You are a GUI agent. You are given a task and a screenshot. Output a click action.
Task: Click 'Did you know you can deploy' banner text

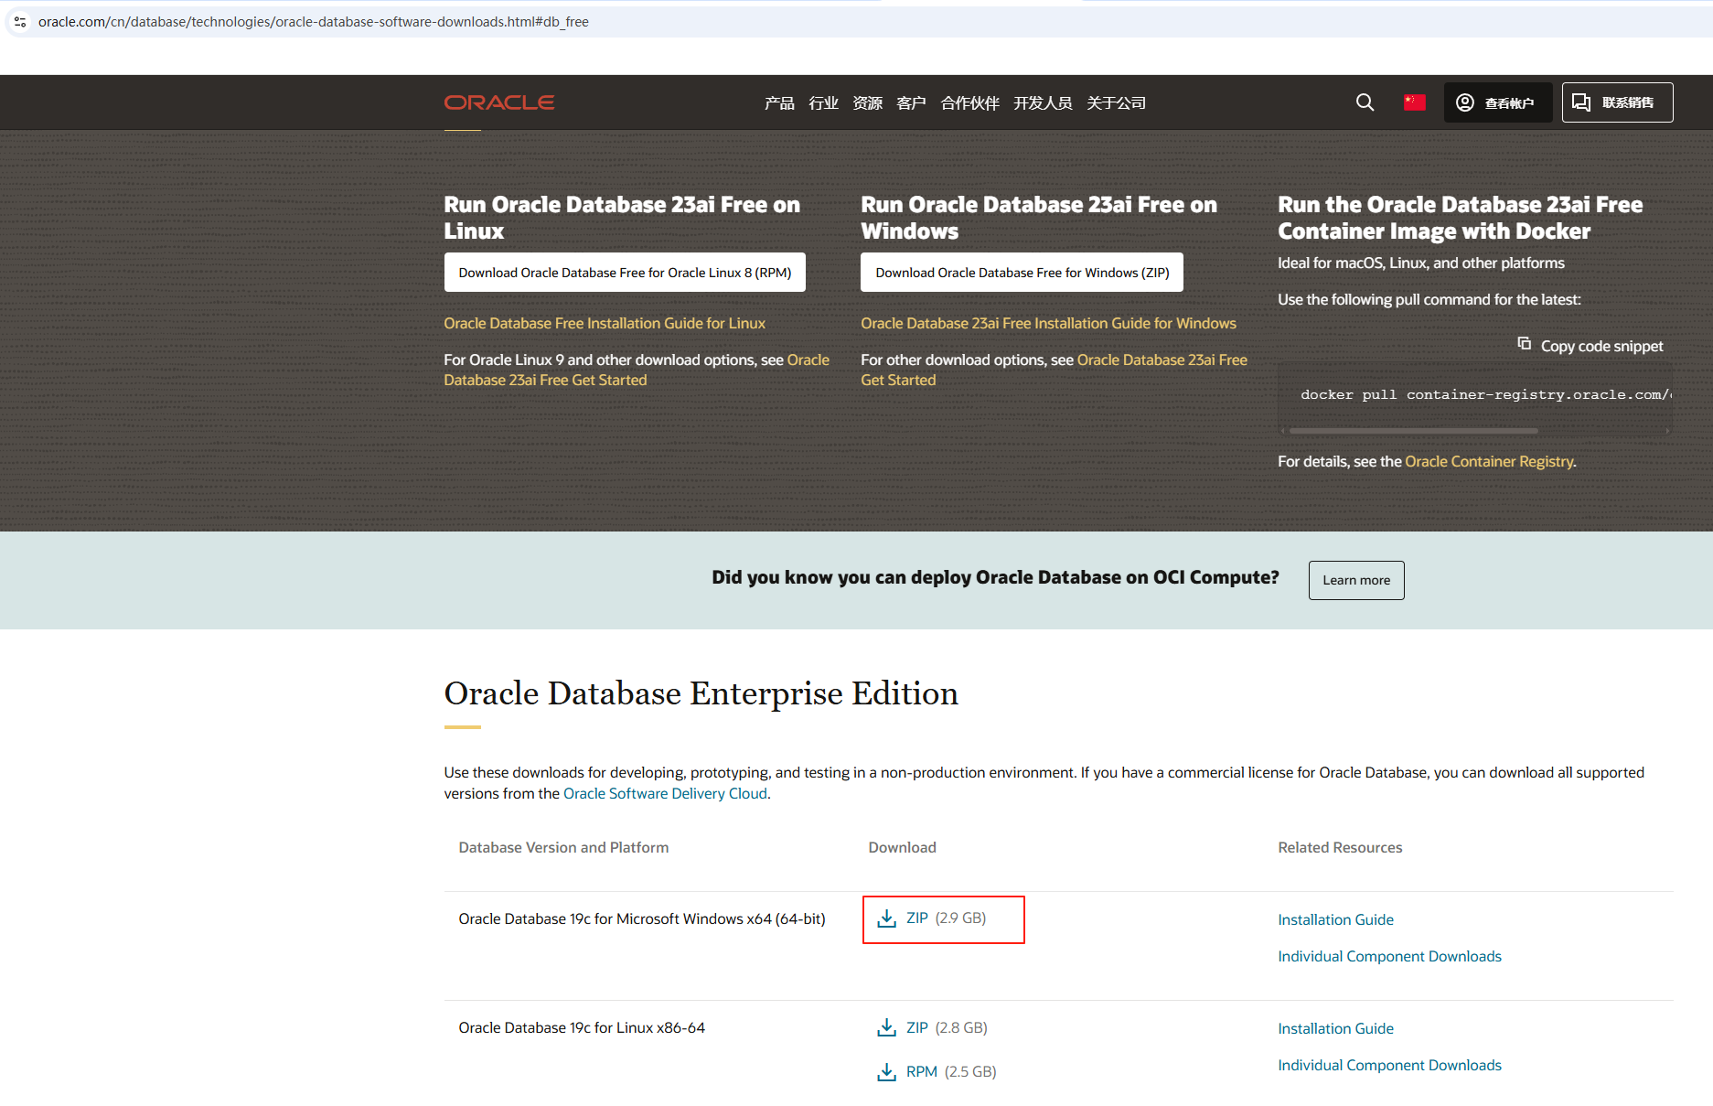coord(995,577)
